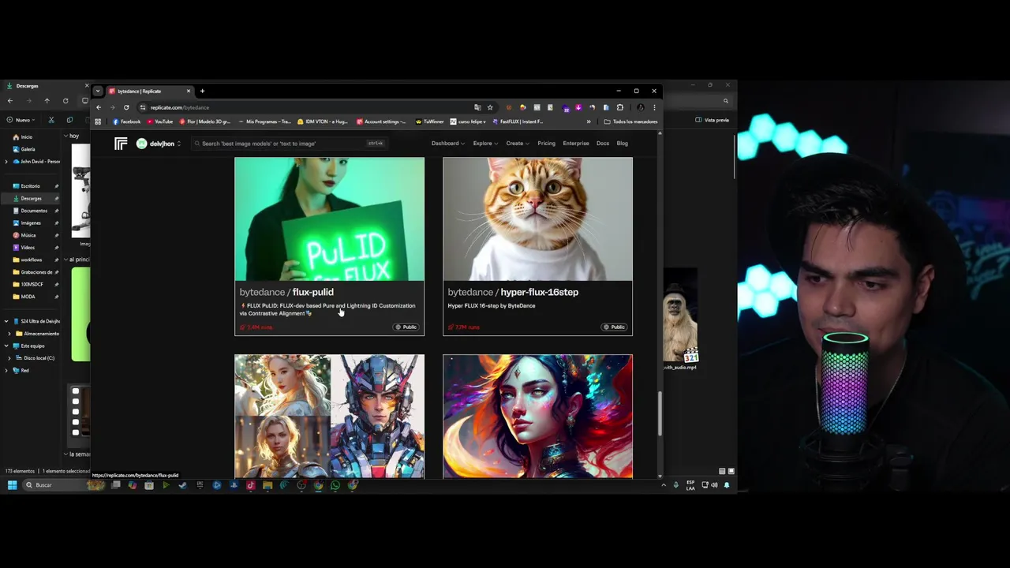Image resolution: width=1010 pixels, height=568 pixels.
Task: Select Inicio in File Explorer sidebar
Action: (24, 137)
